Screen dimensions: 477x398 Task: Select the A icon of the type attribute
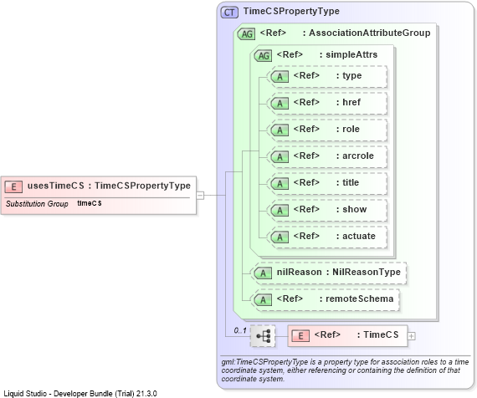click(280, 77)
